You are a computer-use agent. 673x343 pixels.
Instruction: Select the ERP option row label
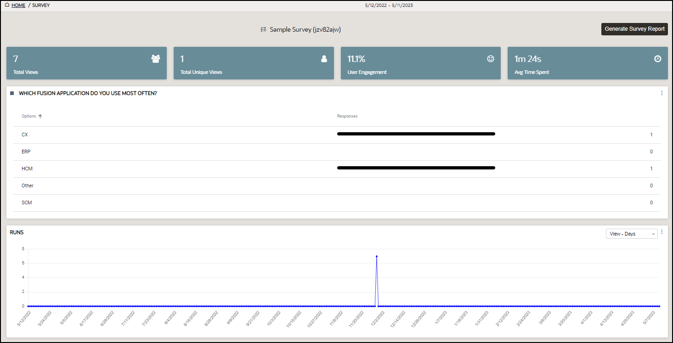tap(26, 152)
